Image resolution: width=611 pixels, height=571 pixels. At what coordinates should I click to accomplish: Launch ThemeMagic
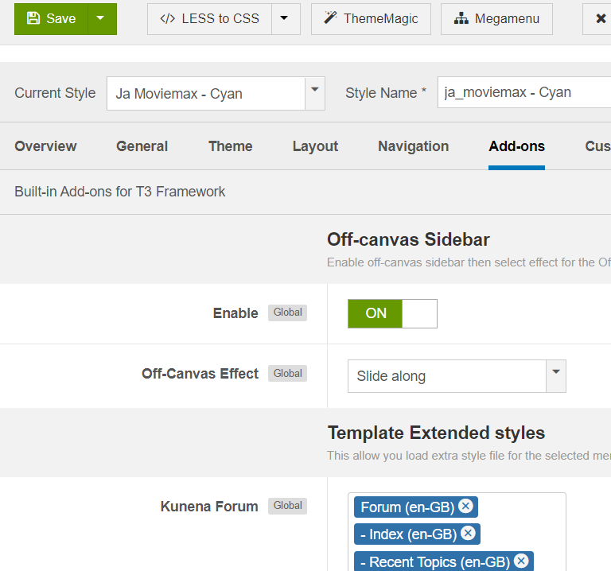(x=371, y=19)
